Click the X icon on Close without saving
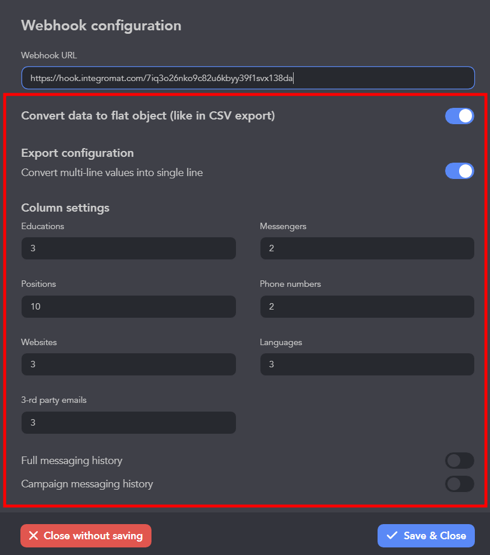Image resolution: width=490 pixels, height=555 pixels. coord(34,536)
